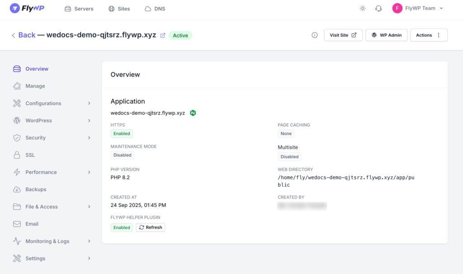Image resolution: width=463 pixels, height=274 pixels.
Task: Go to the Servers tab
Action: pyautogui.click(x=79, y=9)
